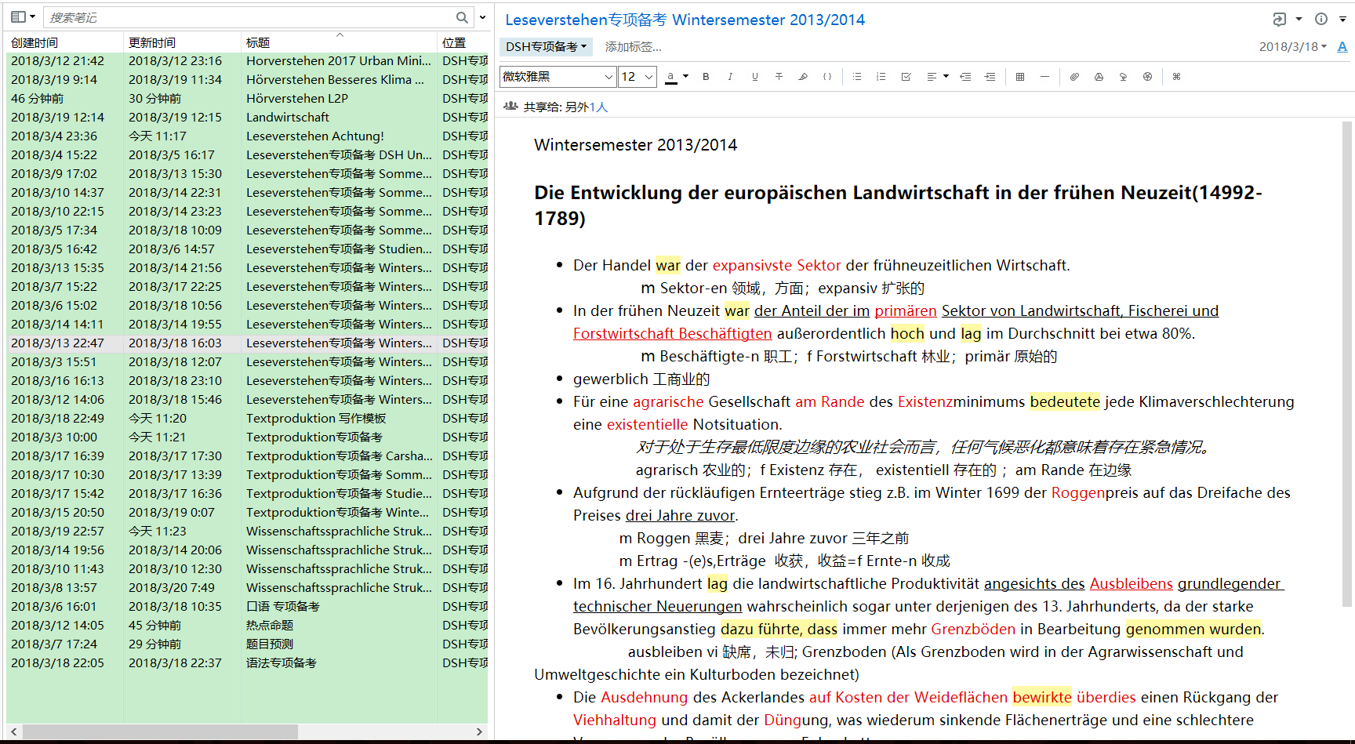Viewport: 1355px width, 744px height.
Task: Open note info with the circled i icon
Action: click(x=1321, y=19)
